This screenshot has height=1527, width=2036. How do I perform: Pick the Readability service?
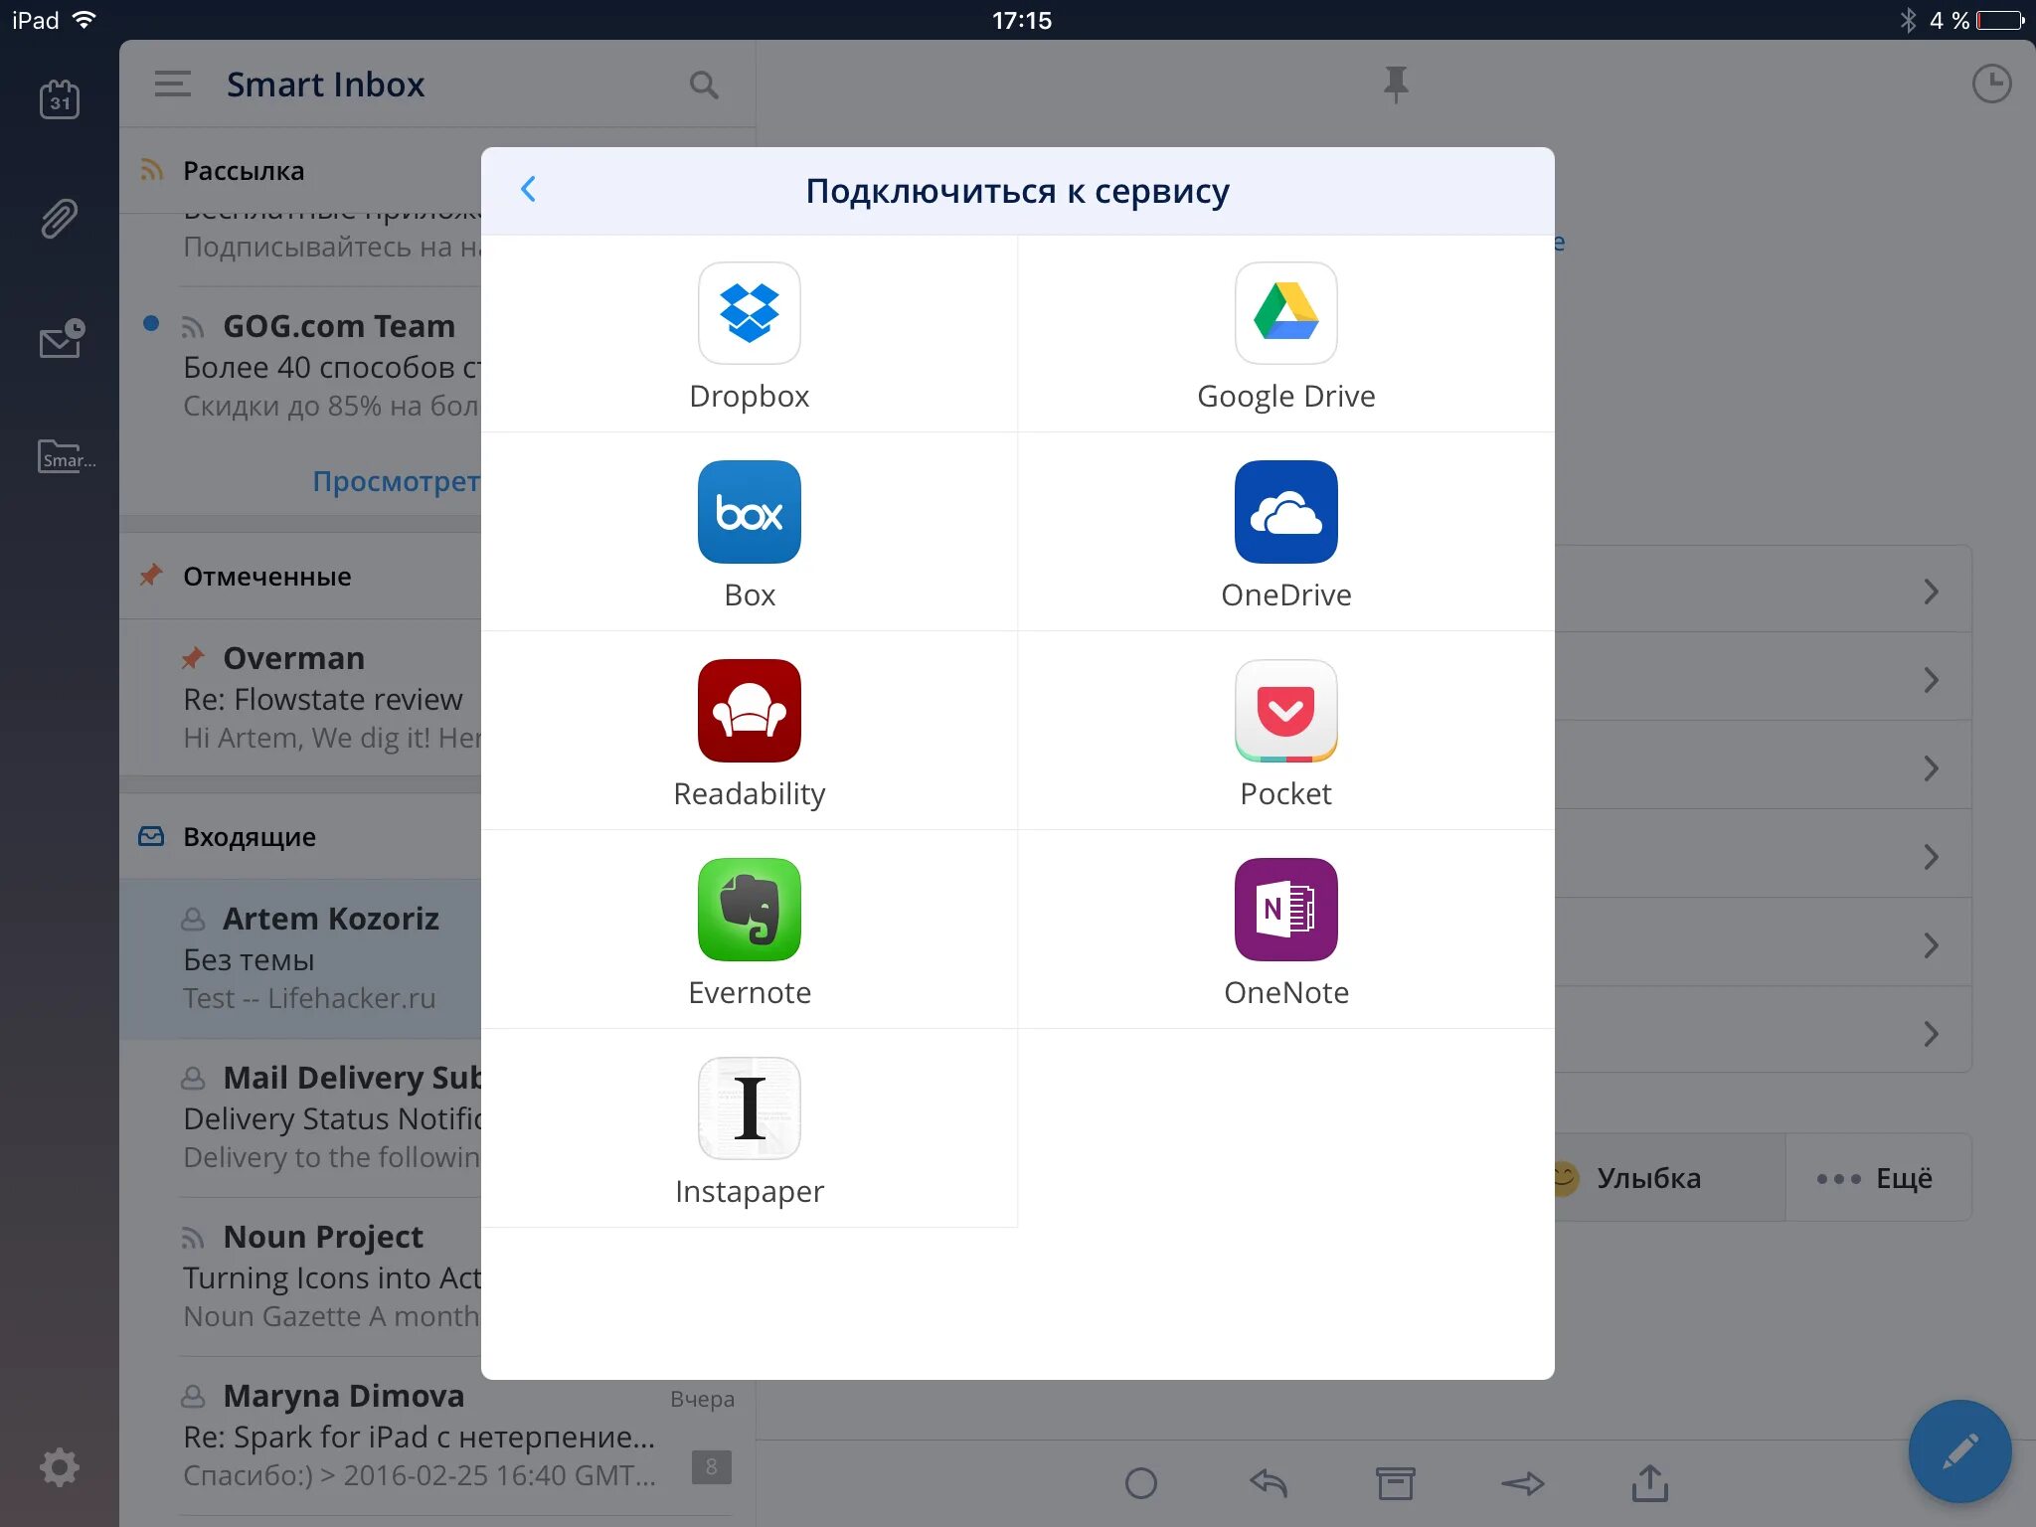(x=750, y=732)
